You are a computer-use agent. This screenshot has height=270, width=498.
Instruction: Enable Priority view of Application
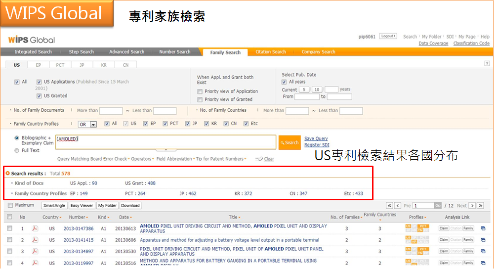click(200, 91)
